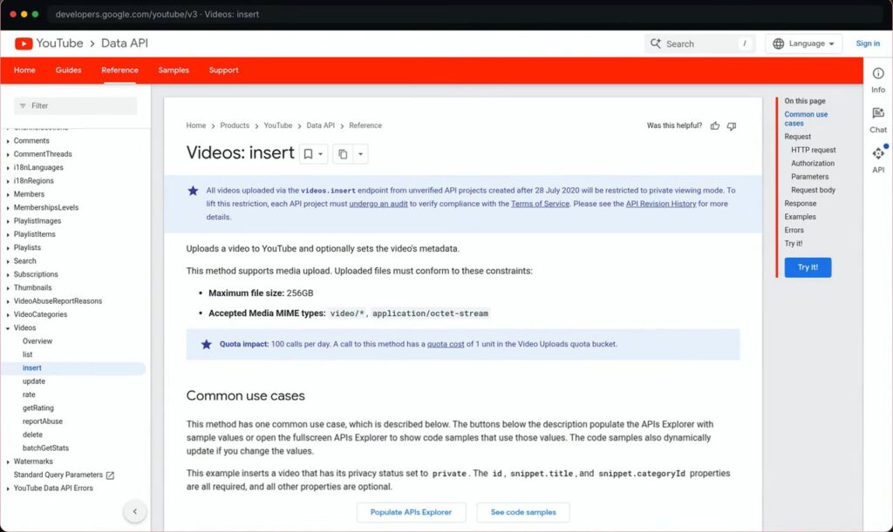This screenshot has width=893, height=532.
Task: Click the copy page icon
Action: [342, 154]
